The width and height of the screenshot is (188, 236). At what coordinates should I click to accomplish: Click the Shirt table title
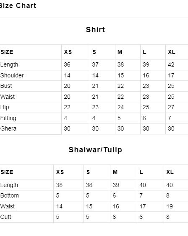pyautogui.click(x=95, y=29)
